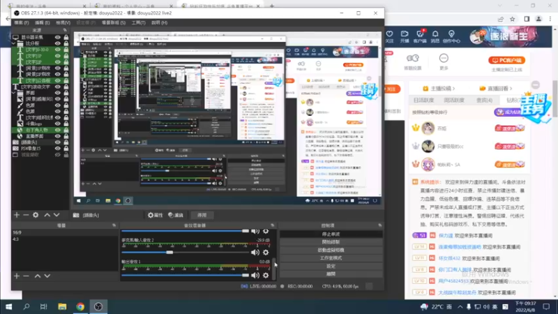
Task: Move scene up in scenes list
Action: pyautogui.click(x=38, y=276)
